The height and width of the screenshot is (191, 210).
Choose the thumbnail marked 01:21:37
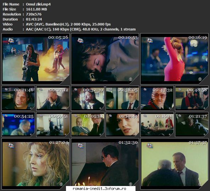click(x=192, y=125)
